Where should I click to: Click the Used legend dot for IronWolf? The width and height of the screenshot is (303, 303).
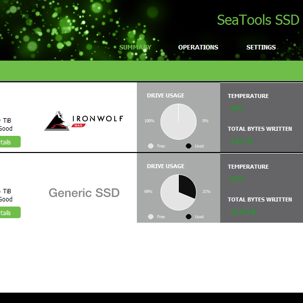pos(188,146)
